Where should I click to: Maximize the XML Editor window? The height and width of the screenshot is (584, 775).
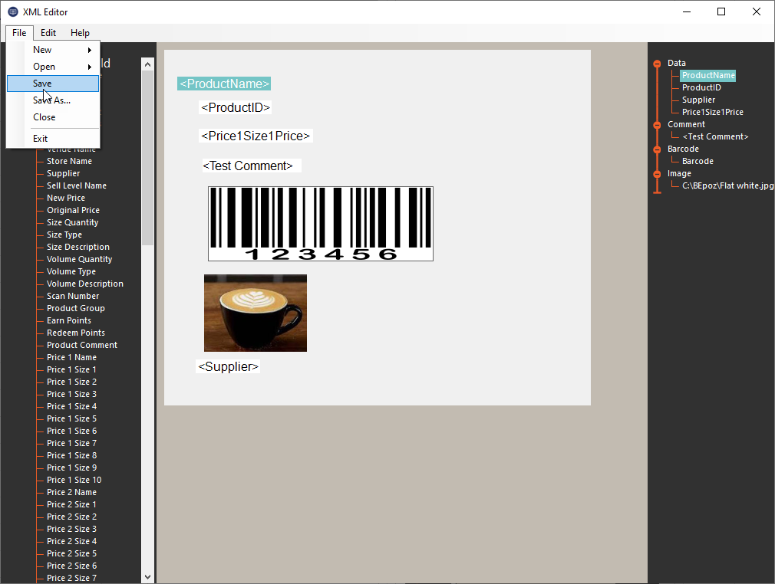point(721,11)
